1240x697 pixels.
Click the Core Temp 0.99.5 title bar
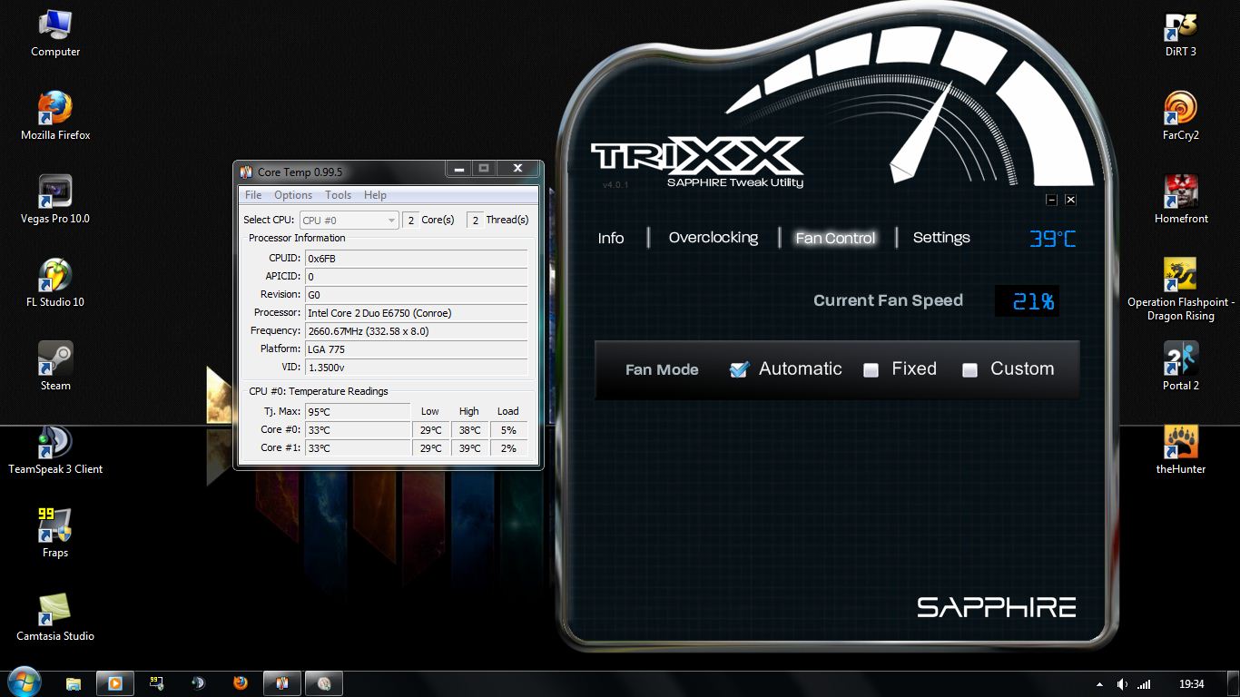coord(300,172)
